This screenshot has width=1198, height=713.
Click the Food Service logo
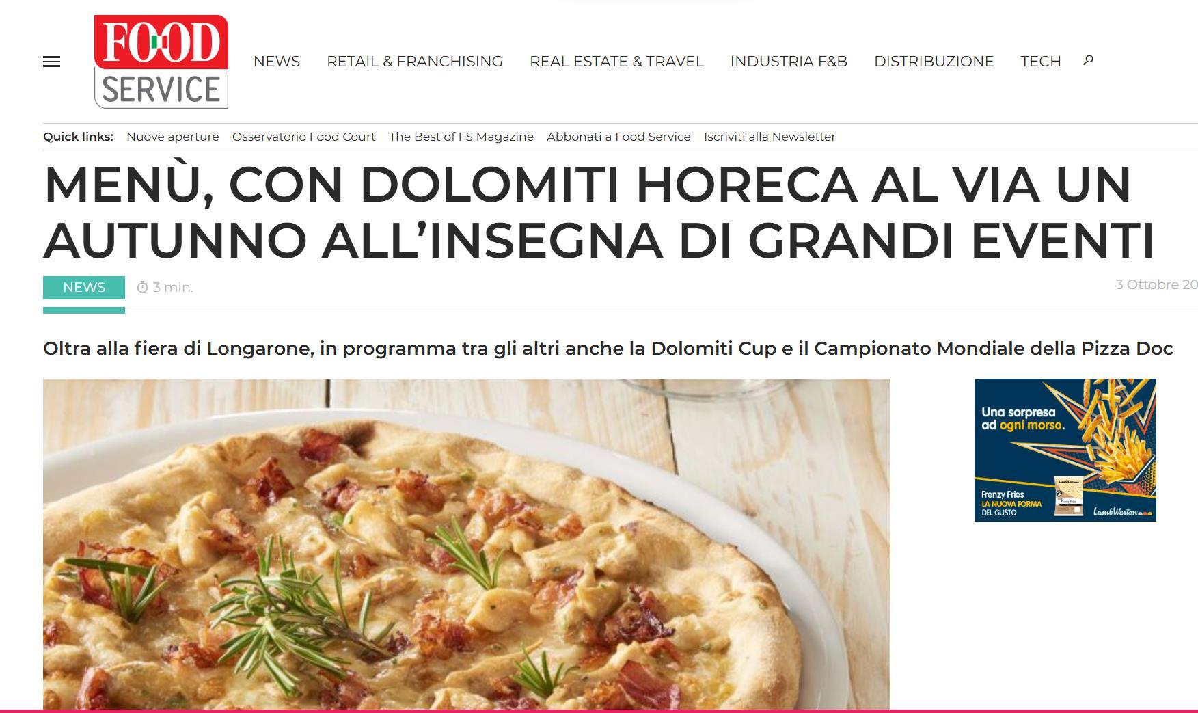[161, 62]
